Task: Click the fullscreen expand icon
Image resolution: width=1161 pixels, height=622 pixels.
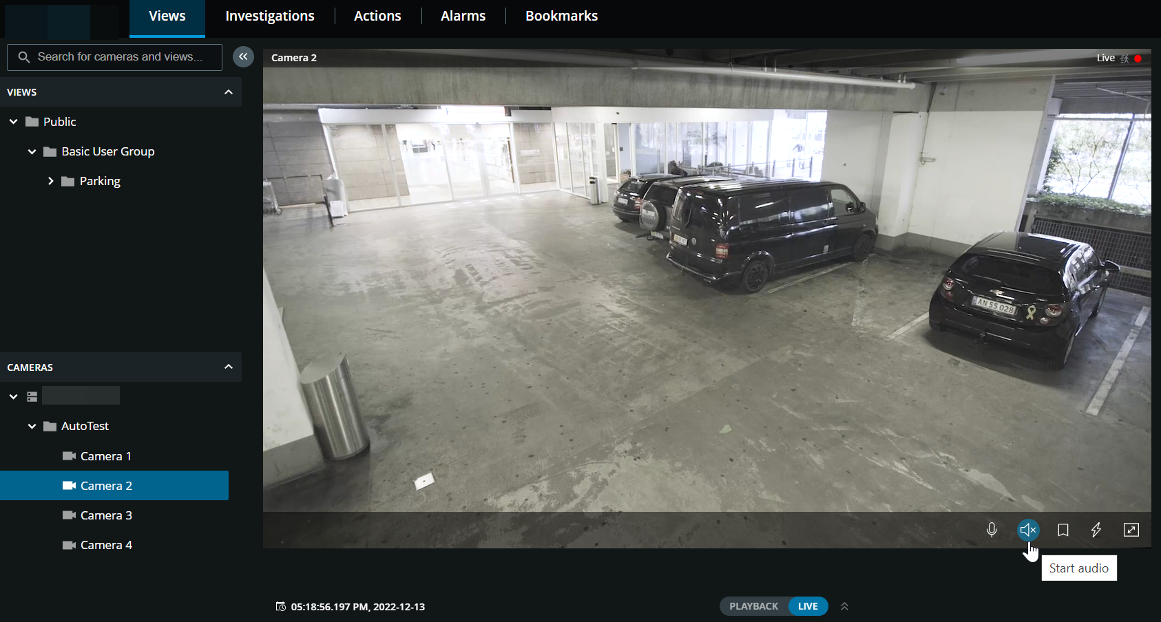Action: [x=1131, y=530]
